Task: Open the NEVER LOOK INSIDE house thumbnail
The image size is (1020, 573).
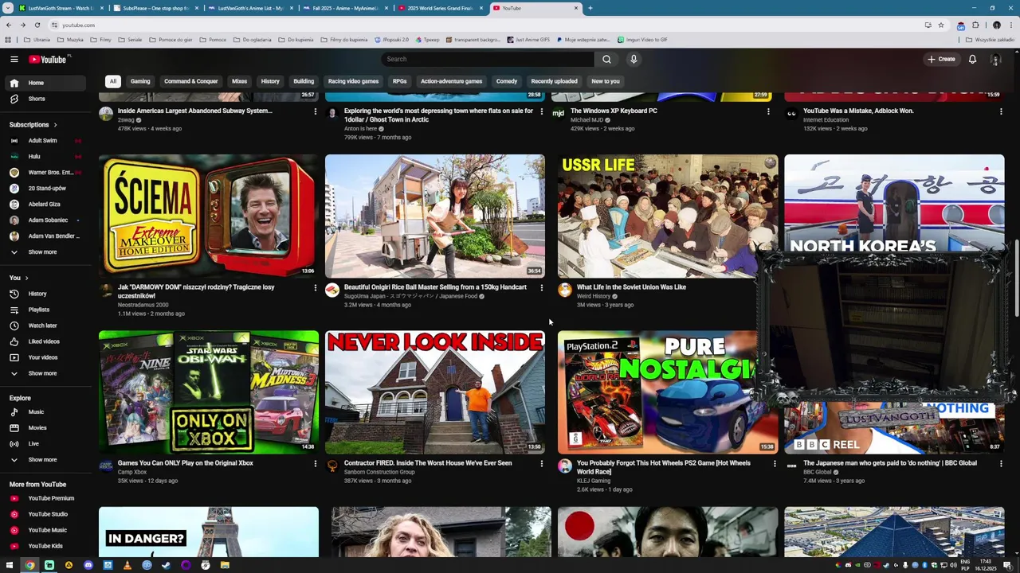Action: [435, 392]
